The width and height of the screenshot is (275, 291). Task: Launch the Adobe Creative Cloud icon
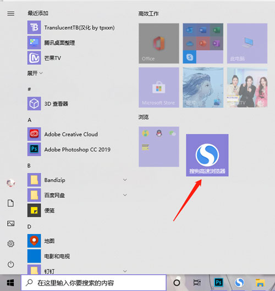34,134
